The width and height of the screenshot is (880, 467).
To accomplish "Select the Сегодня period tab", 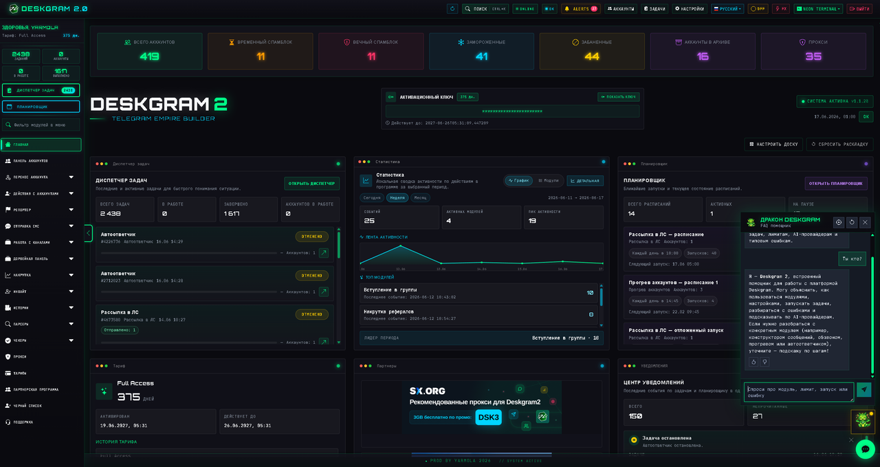I will point(372,197).
